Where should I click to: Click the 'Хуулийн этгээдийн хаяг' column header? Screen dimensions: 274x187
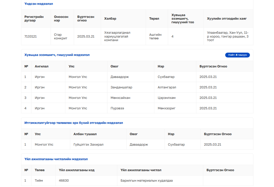pyautogui.click(x=227, y=19)
